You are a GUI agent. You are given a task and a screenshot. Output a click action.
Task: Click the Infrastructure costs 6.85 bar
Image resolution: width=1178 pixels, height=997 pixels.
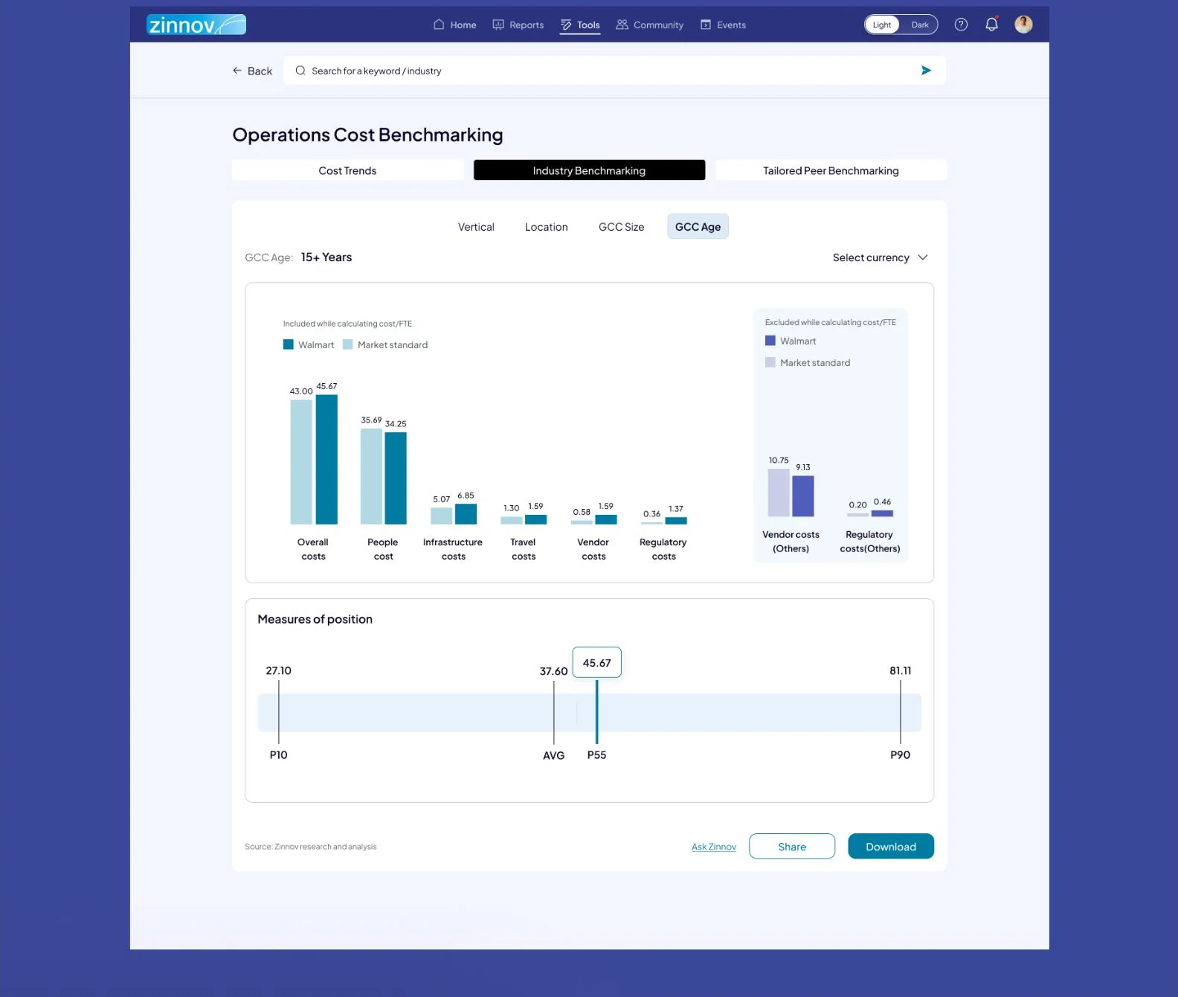pyautogui.click(x=466, y=514)
